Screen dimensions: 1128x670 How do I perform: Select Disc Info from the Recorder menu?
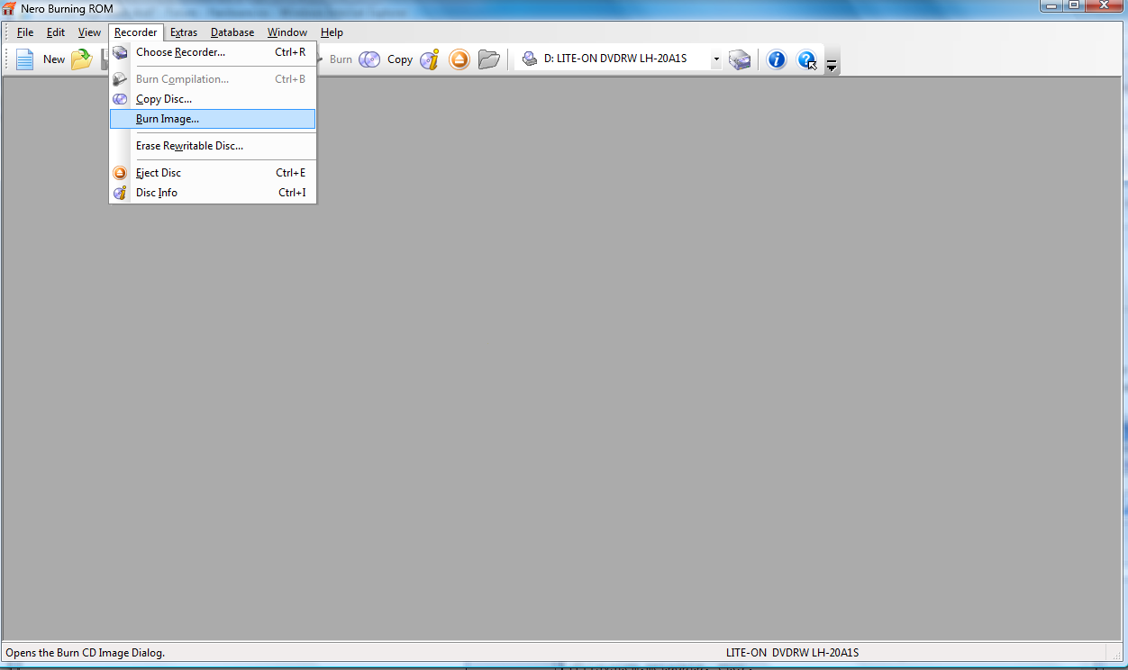pyautogui.click(x=213, y=193)
